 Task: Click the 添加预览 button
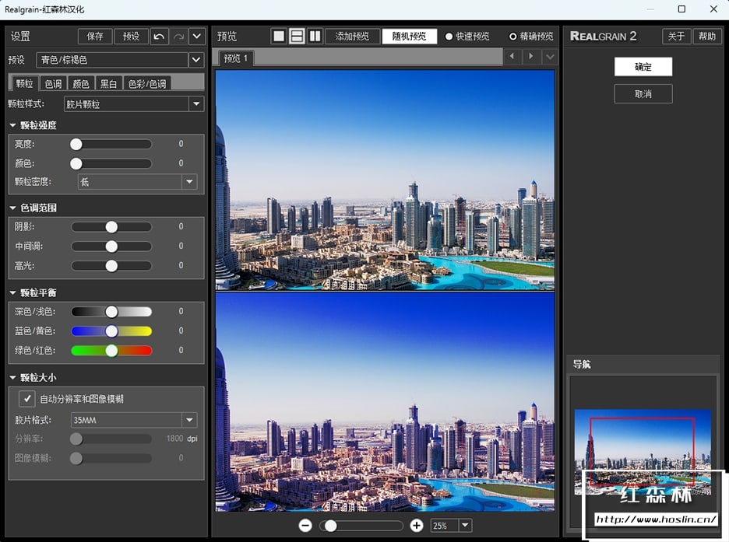coord(352,37)
